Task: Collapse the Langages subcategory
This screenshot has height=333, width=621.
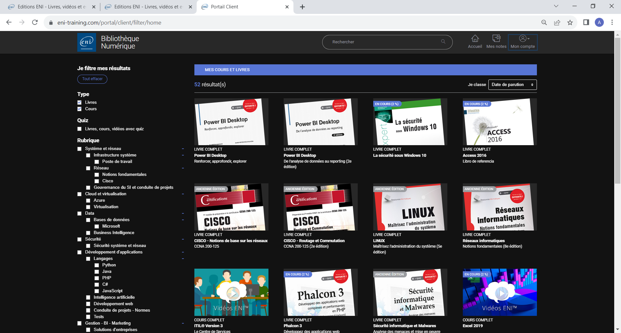Action: (183, 259)
